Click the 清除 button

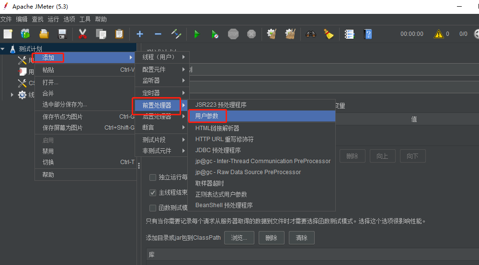tap(301, 238)
